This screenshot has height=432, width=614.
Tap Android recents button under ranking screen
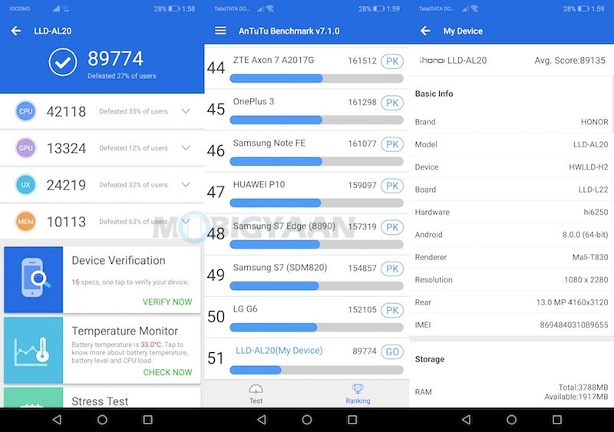click(352, 420)
